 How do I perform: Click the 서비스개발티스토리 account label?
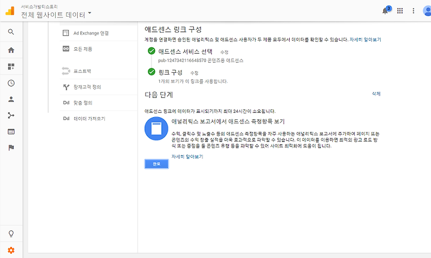pyautogui.click(x=40, y=7)
